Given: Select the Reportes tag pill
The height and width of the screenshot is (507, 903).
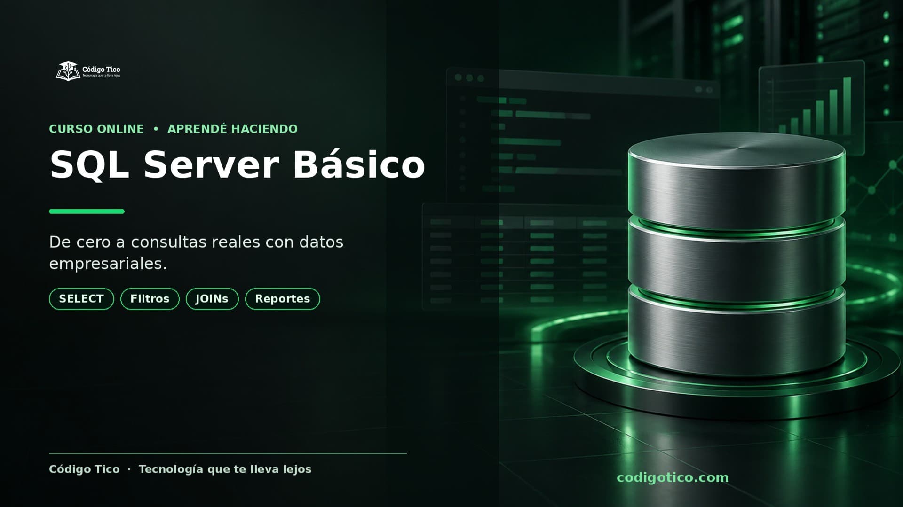Looking at the screenshot, I should coord(283,299).
